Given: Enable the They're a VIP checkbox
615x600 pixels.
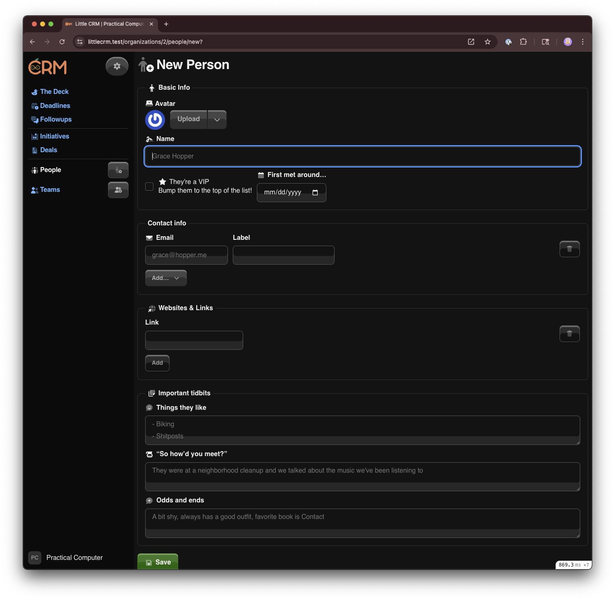Looking at the screenshot, I should point(149,186).
